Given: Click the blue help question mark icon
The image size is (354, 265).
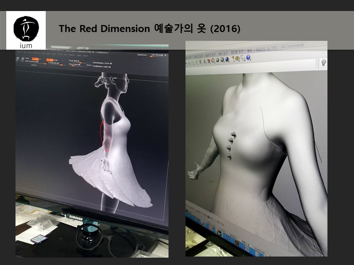Looking at the screenshot, I should 248,58.
